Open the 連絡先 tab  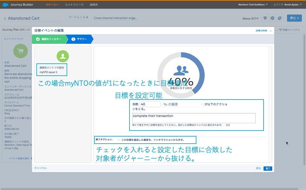94,5
